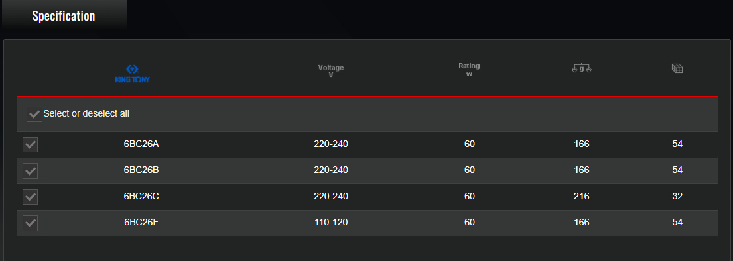Click the 110-120 voltage value
Screen dimensions: 733x261
[x=331, y=223]
